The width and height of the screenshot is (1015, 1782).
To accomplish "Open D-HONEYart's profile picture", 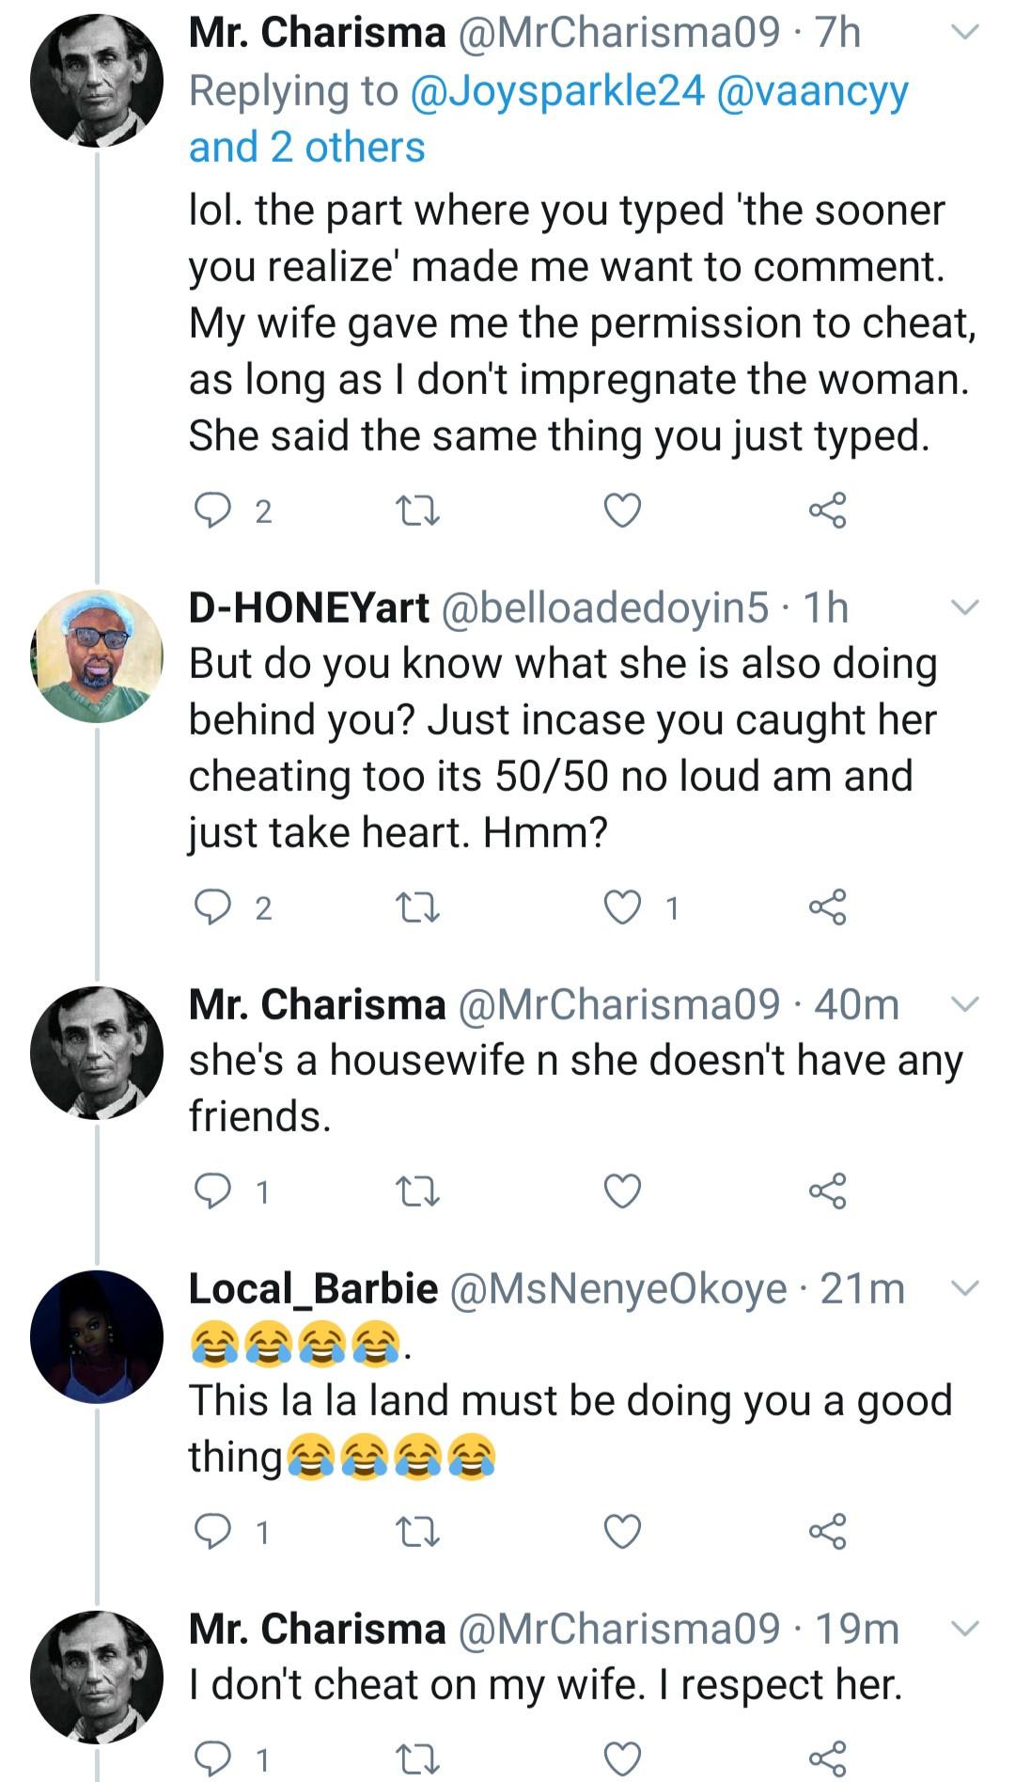I will click(97, 655).
